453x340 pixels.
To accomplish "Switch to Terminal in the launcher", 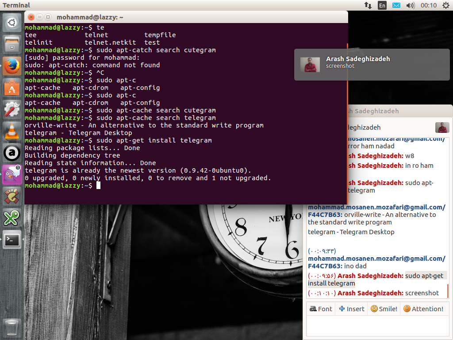I will [x=12, y=240].
